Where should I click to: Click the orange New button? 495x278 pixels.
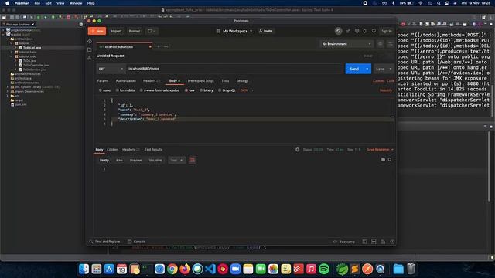click(x=97, y=31)
